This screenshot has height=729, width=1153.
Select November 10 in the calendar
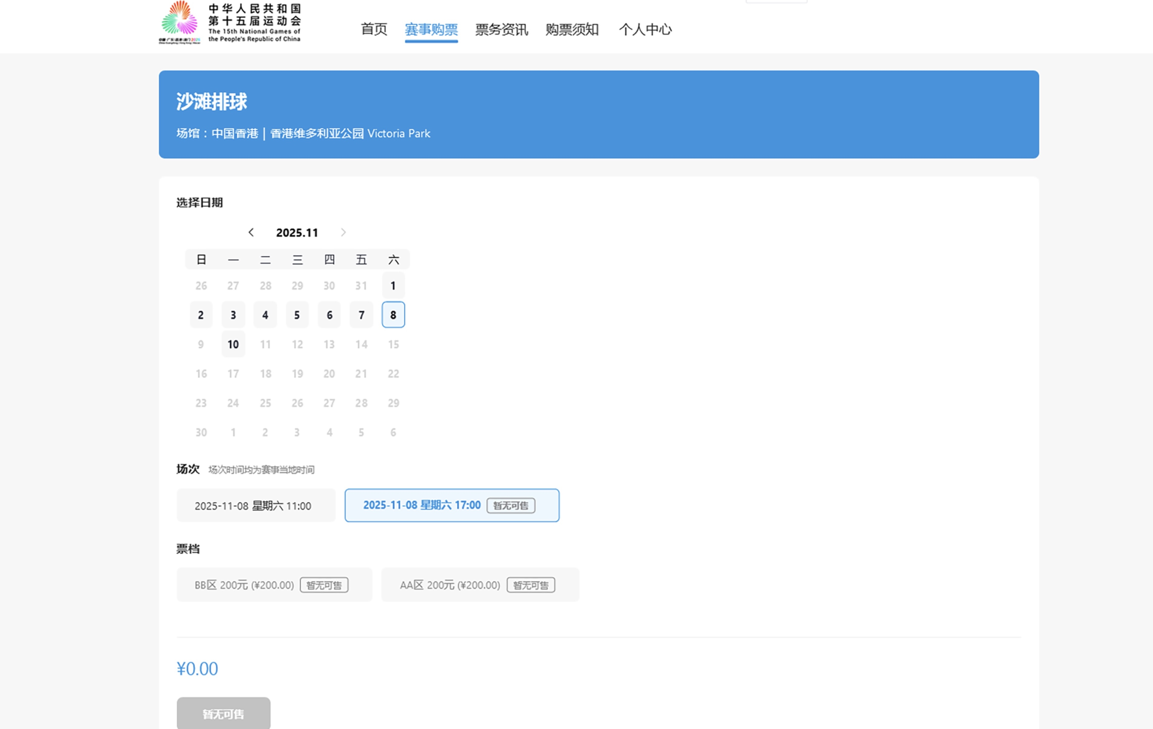(x=233, y=344)
